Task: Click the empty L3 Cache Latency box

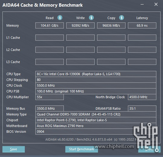Action: 142,62
